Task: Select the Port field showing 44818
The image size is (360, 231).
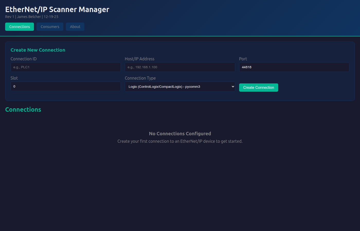Action: pos(294,67)
